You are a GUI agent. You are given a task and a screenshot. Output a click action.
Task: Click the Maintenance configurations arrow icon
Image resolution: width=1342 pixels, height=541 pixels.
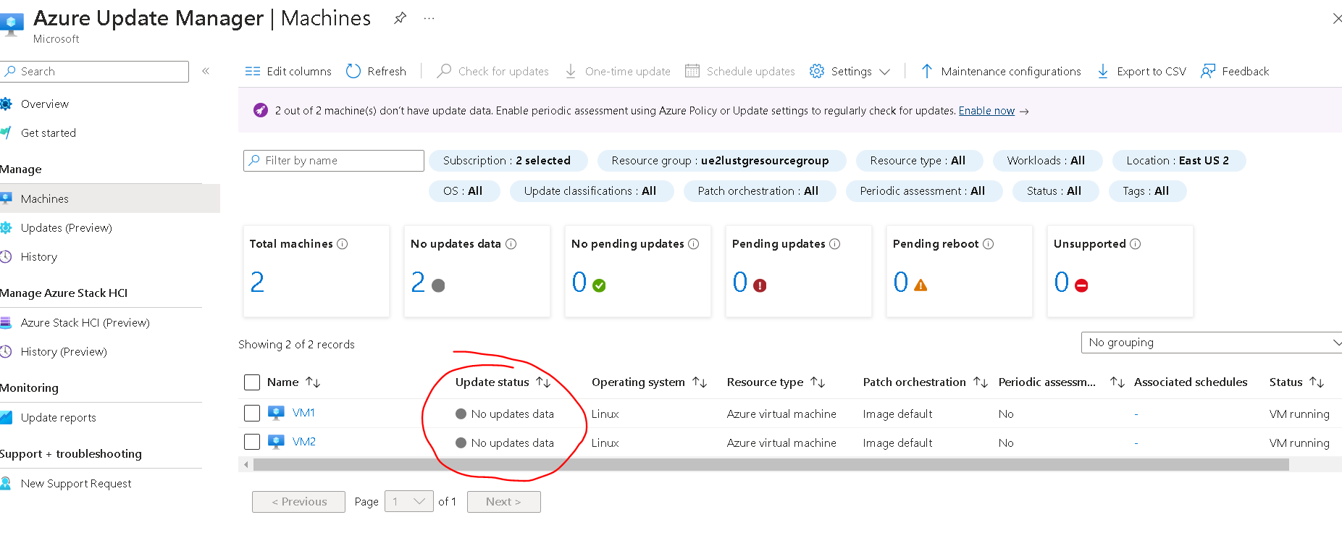pyautogui.click(x=927, y=71)
